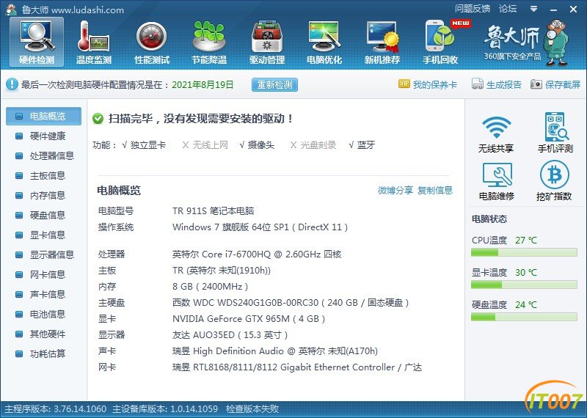Click graphics value GeForce GTX 965M
Image resolution: width=587 pixels, height=418 pixels.
click(249, 319)
